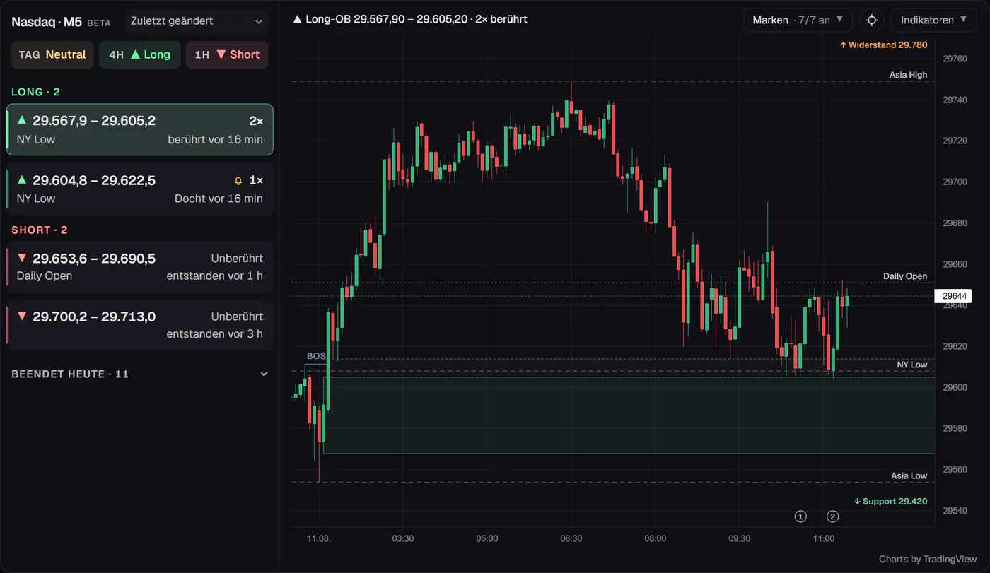Image resolution: width=990 pixels, height=573 pixels.
Task: Click the Long-OB 29.567,90 – 29.605,20 chart header
Action: coord(410,19)
